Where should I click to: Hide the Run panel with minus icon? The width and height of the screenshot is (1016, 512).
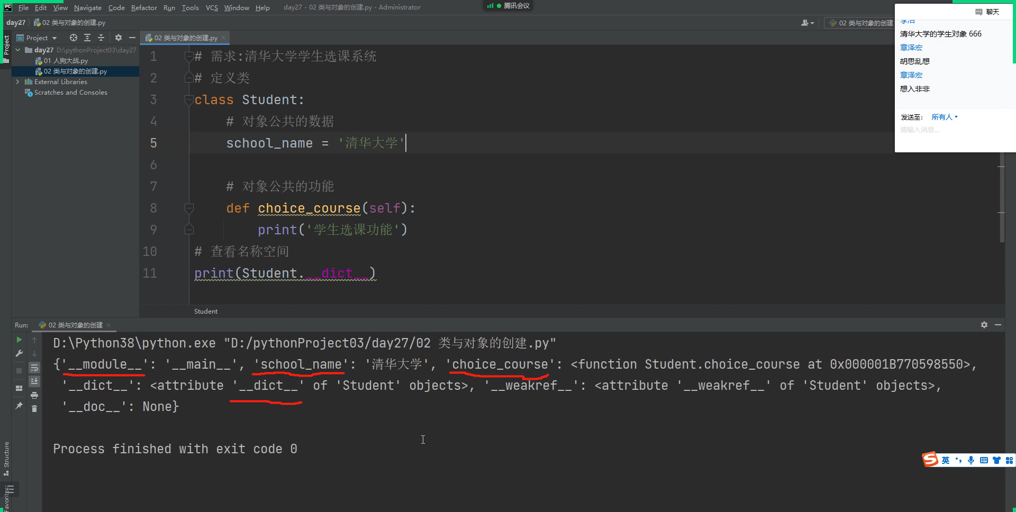[x=998, y=325]
